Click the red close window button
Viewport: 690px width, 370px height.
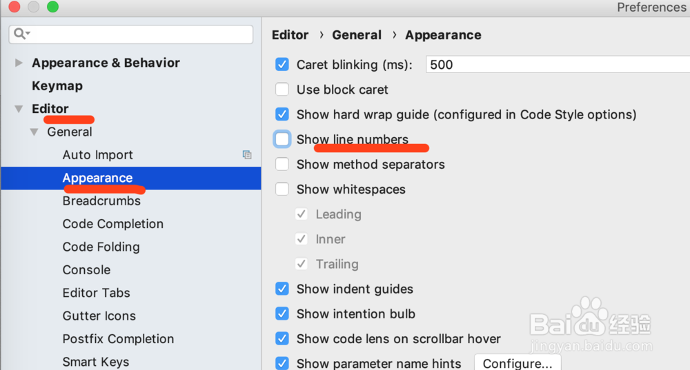(14, 7)
